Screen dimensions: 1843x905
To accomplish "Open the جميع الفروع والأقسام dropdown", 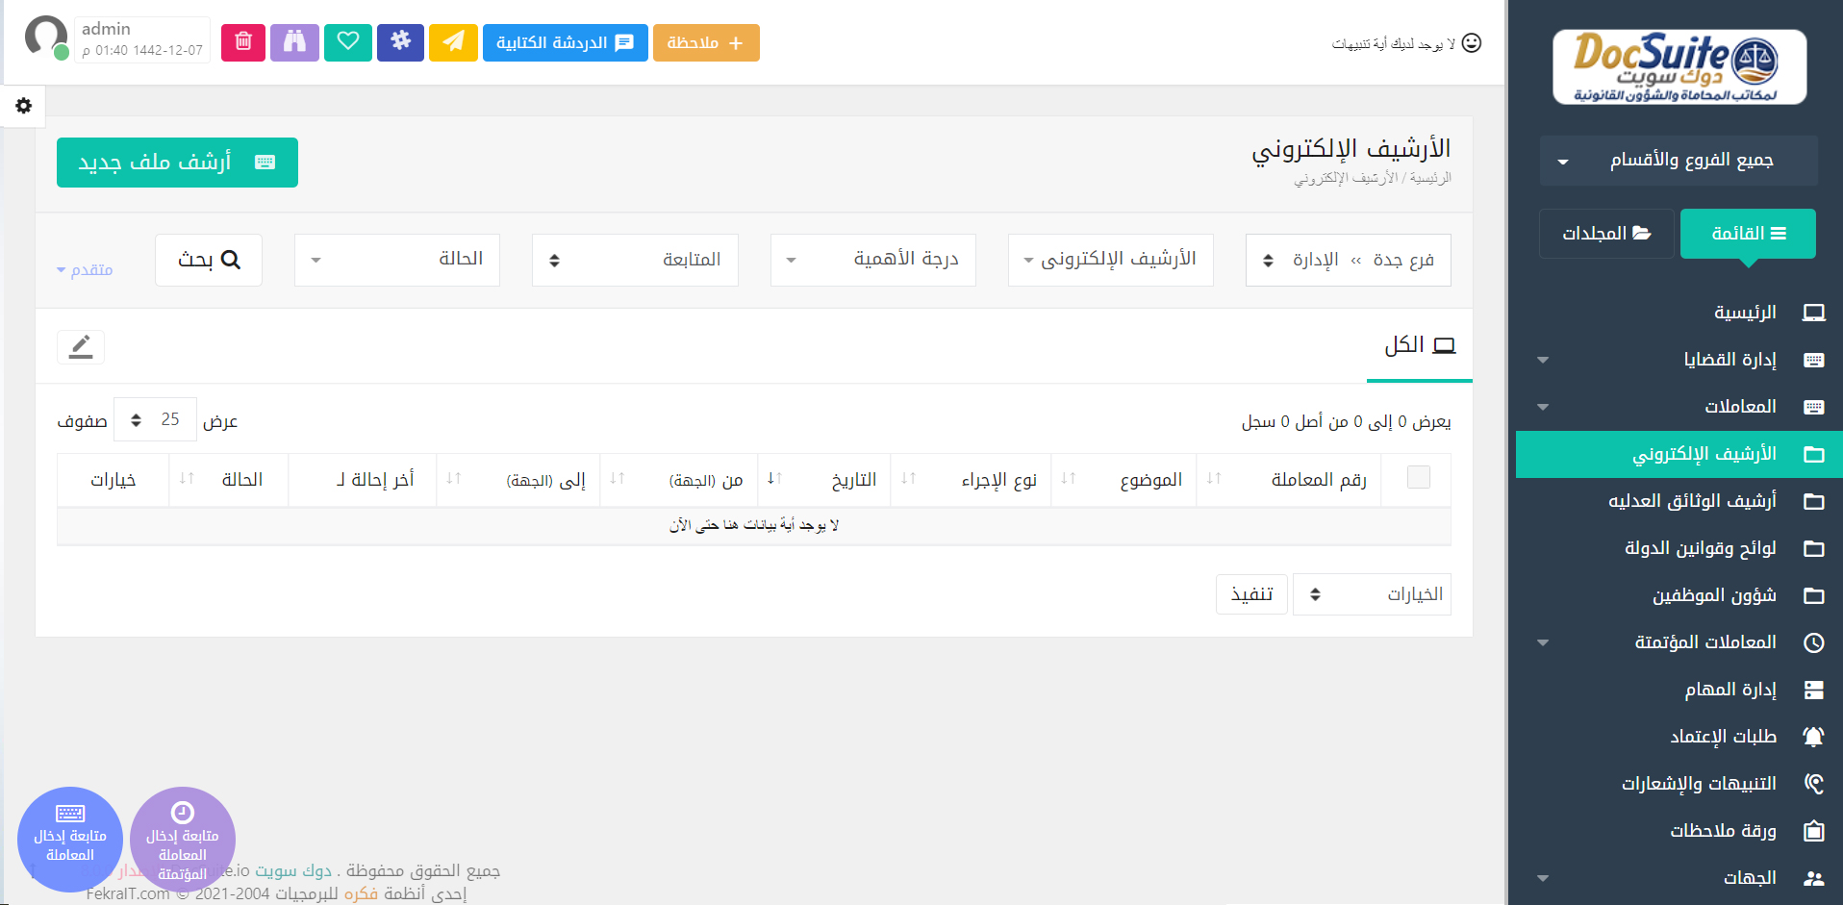I will (1678, 161).
